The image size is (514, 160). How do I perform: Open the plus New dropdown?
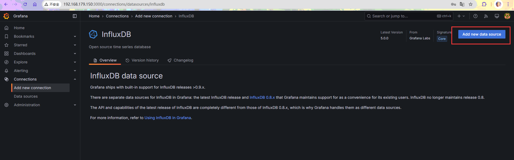[461, 16]
